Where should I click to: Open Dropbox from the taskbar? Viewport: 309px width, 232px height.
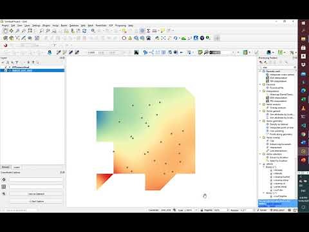point(303,64)
